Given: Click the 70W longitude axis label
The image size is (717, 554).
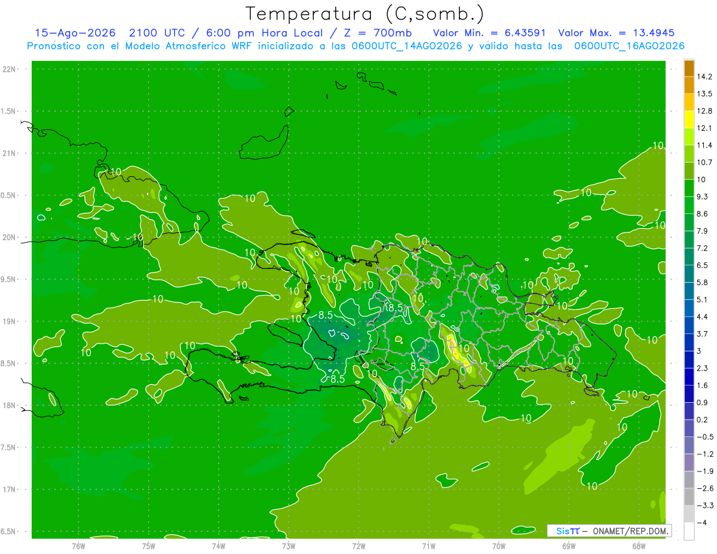Looking at the screenshot, I should pyautogui.click(x=499, y=546).
